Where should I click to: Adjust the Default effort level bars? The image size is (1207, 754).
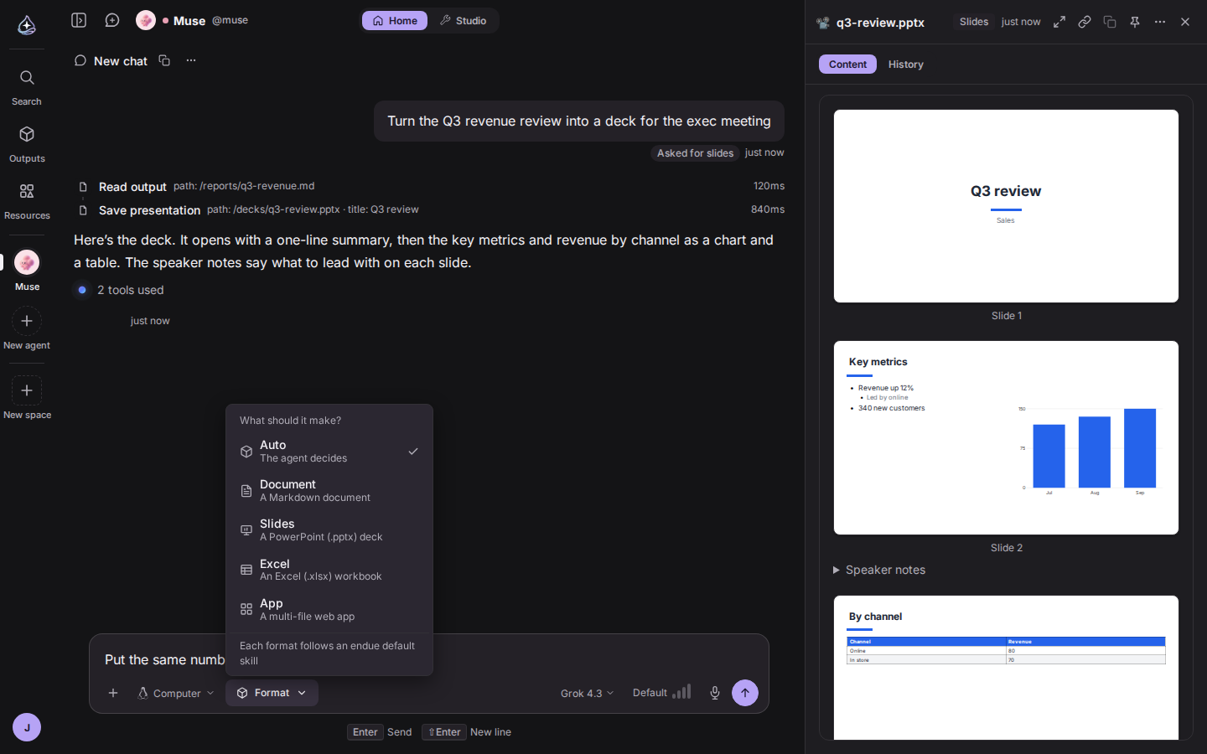[662, 692]
